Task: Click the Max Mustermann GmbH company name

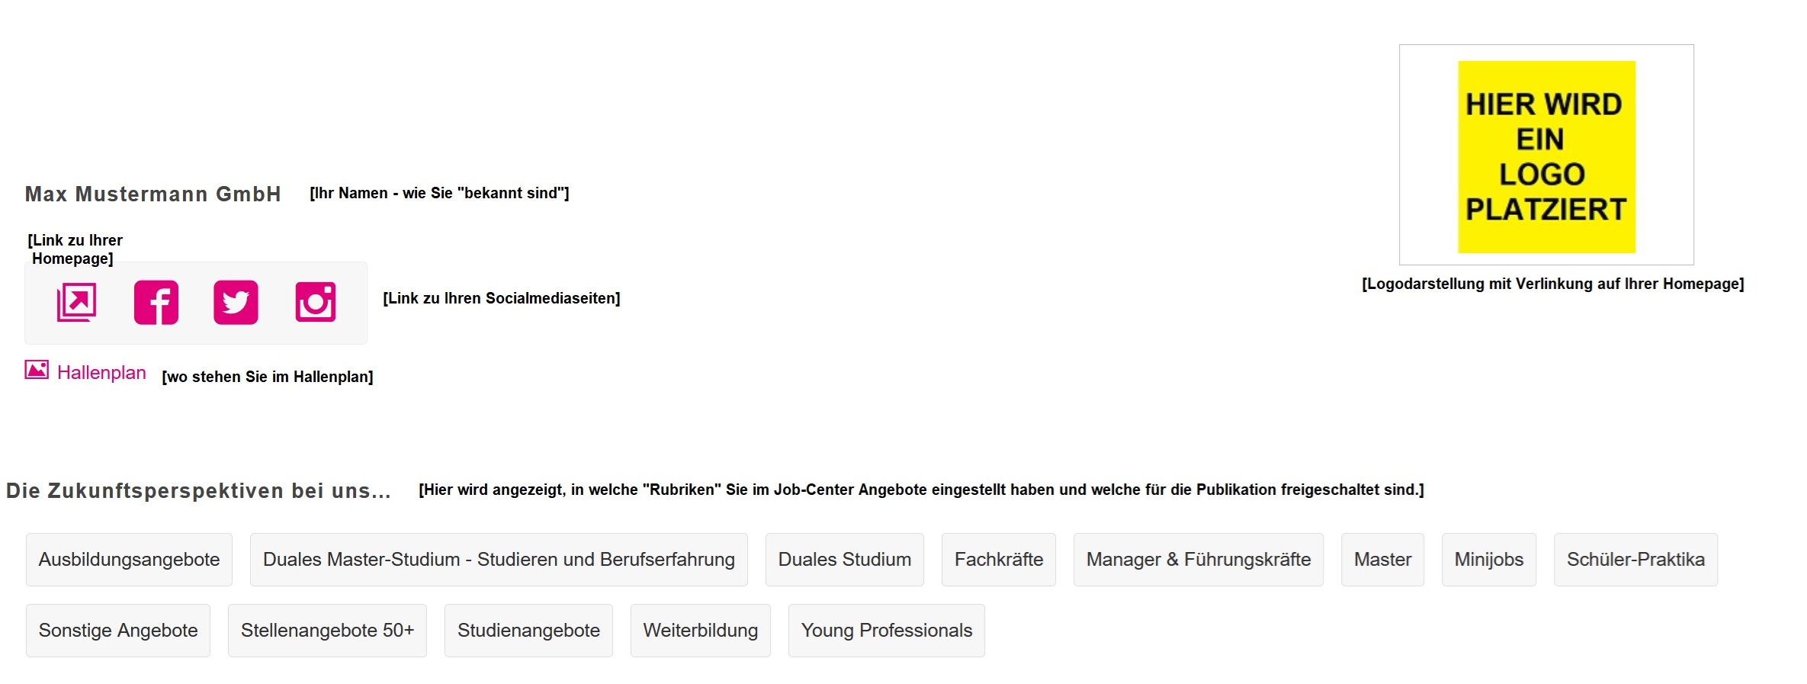Action: coord(152,194)
